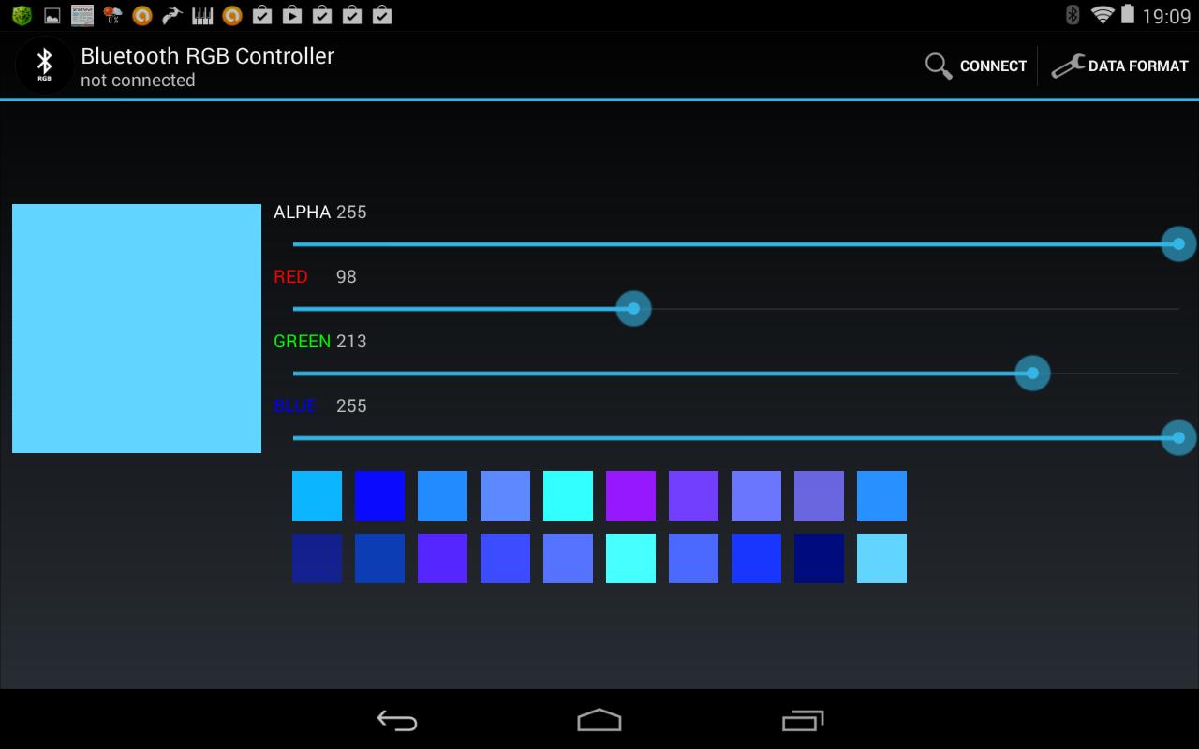Tap the Bluetooth RGB Controller app icon
The height and width of the screenshot is (749, 1199).
[43, 65]
